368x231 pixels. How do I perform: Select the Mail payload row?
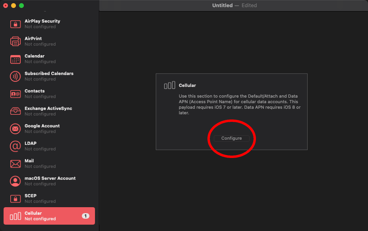[x=48, y=164]
